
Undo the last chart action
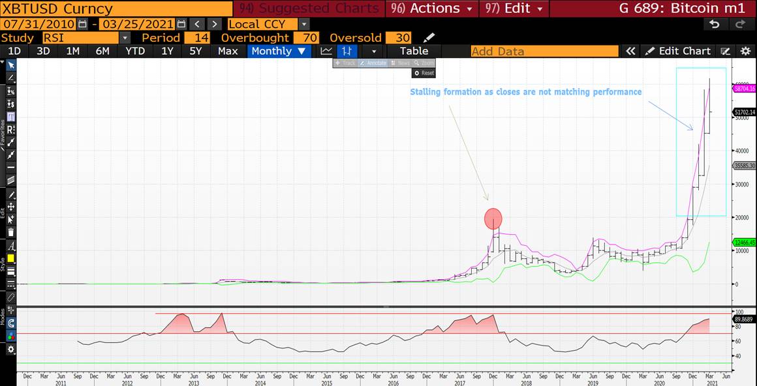click(x=715, y=24)
